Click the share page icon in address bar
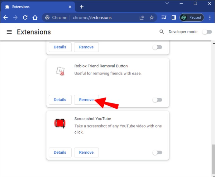The width and height of the screenshot is (215, 177). tap(142, 17)
